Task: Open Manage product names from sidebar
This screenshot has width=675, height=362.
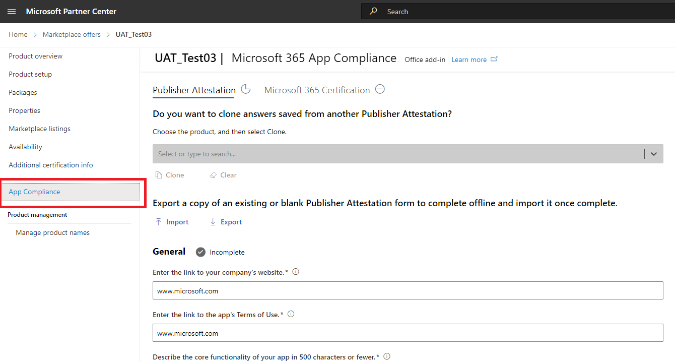Action: pyautogui.click(x=52, y=232)
